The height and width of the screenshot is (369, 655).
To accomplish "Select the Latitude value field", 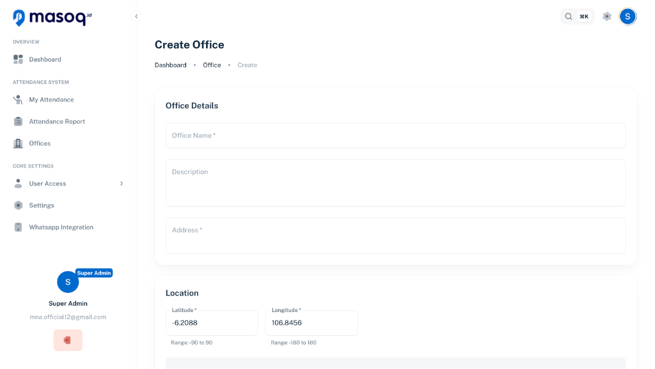I will (212, 322).
